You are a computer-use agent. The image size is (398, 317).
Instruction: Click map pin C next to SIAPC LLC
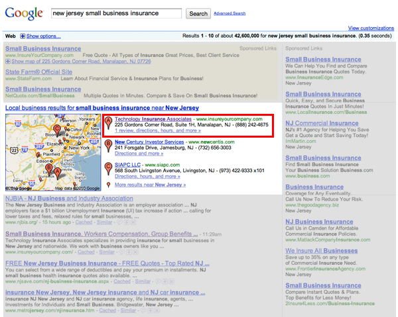[x=108, y=169]
